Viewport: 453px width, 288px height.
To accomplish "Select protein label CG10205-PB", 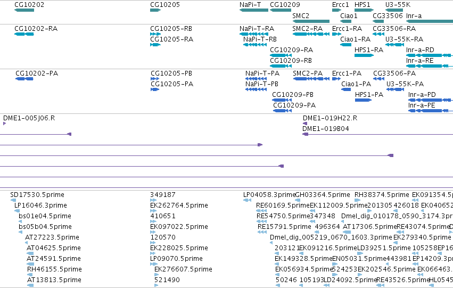I will 171,73.
